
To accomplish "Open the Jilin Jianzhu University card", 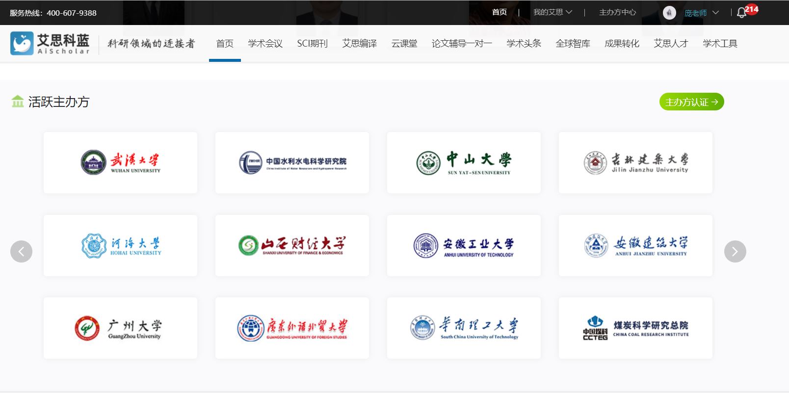I will [635, 162].
